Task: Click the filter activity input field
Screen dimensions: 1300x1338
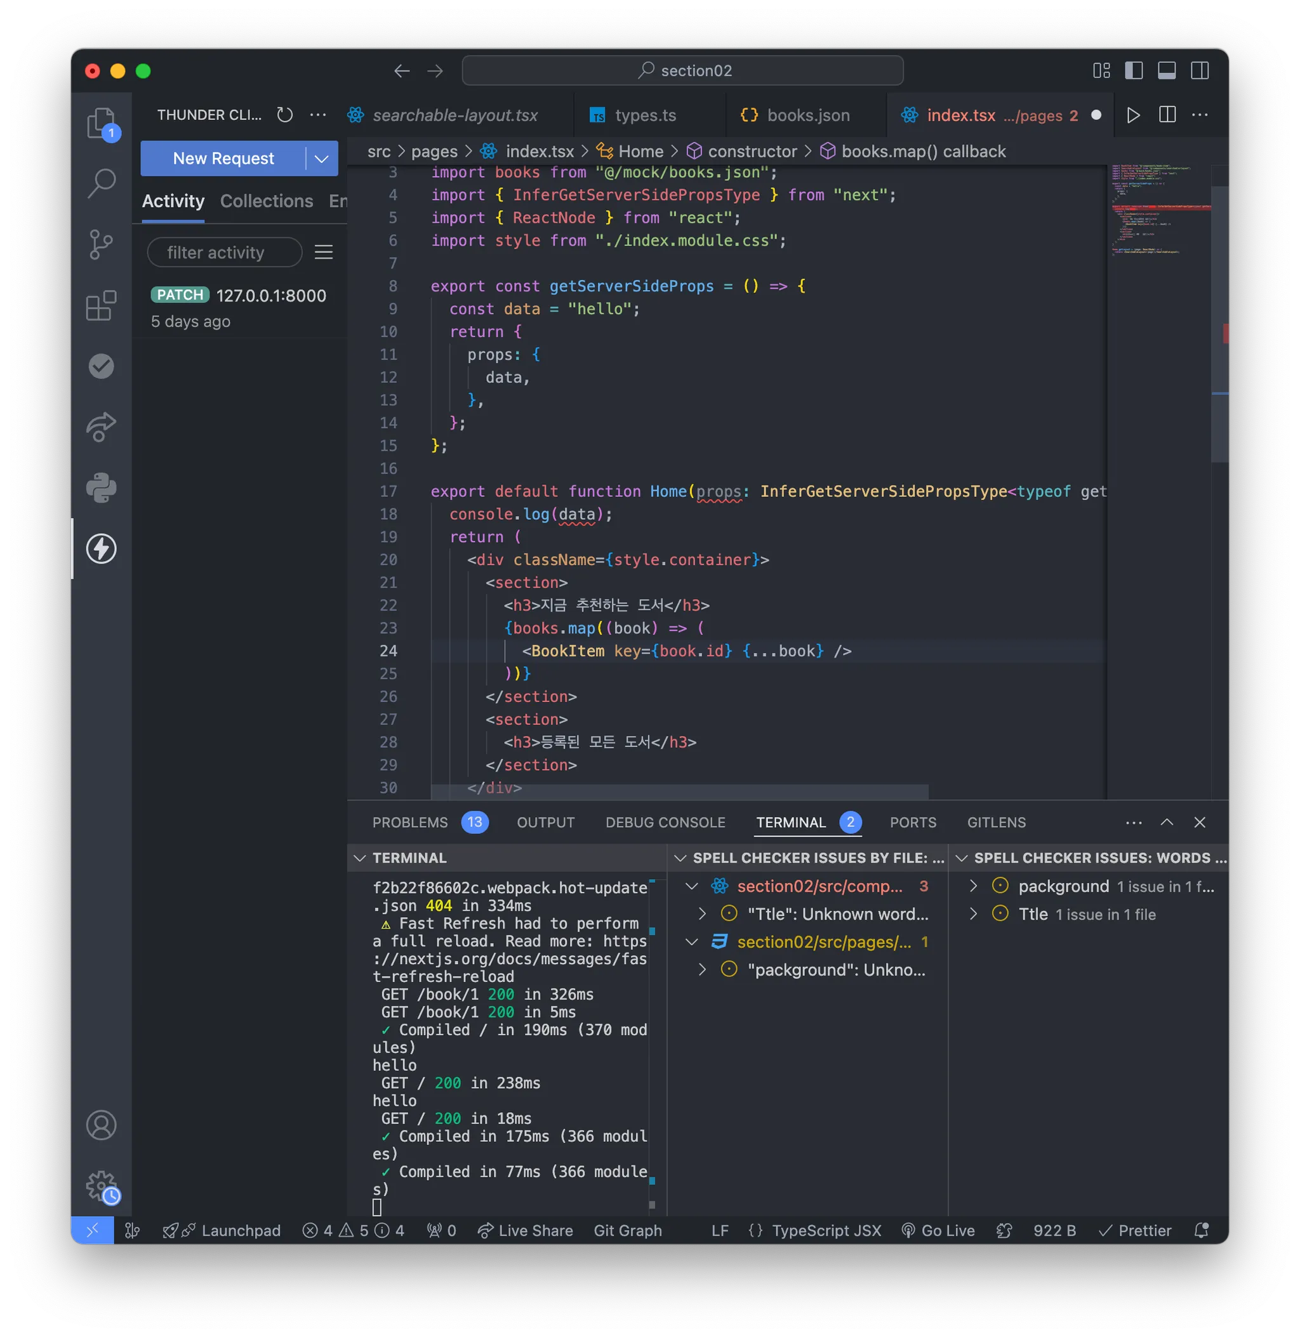Action: click(224, 253)
